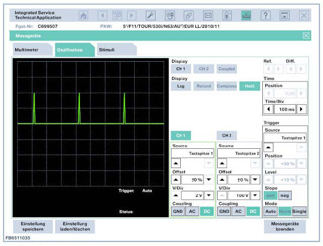323x246 pixels.
Task: Click the battery status icon
Action: 227,16
